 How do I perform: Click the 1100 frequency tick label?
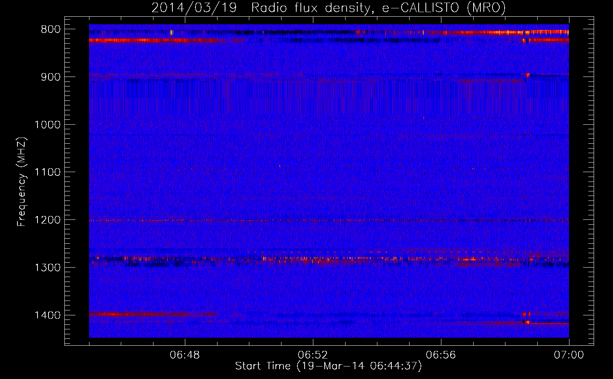(47, 172)
